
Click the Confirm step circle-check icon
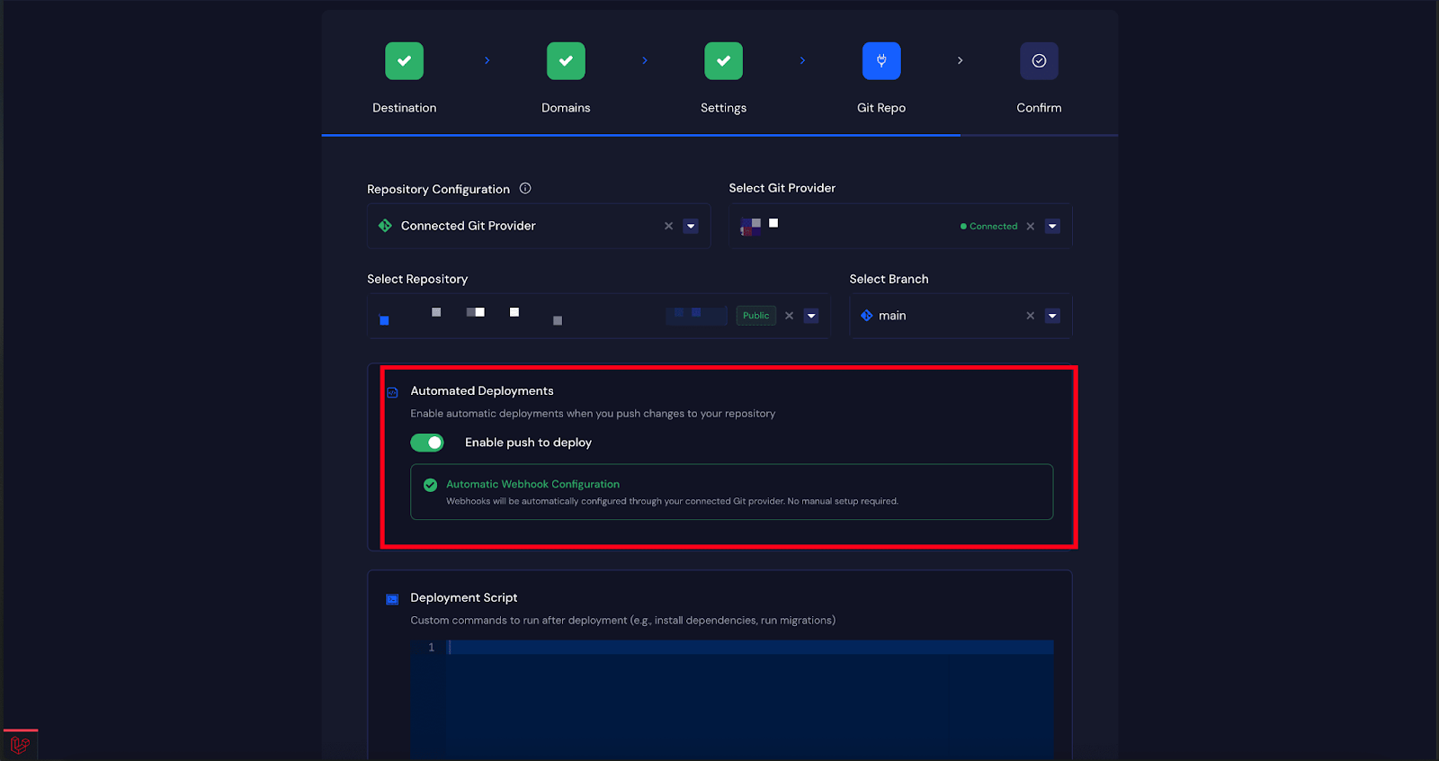point(1039,61)
